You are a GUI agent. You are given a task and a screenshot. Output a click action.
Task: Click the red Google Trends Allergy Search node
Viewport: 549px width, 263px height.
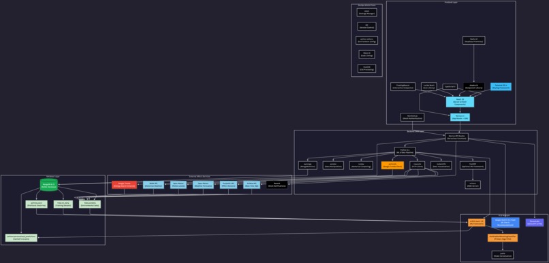(x=124, y=185)
